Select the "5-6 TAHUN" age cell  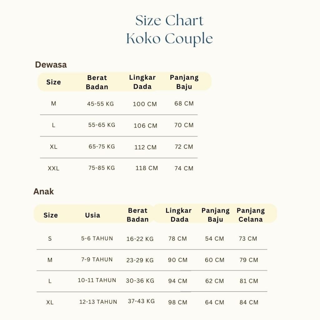click(x=97, y=238)
